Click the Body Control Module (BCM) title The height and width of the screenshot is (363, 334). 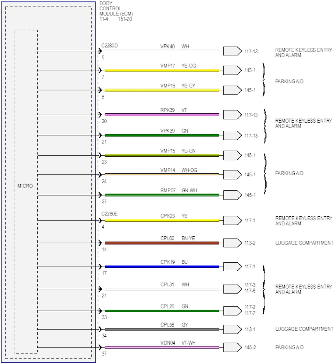coord(116,9)
